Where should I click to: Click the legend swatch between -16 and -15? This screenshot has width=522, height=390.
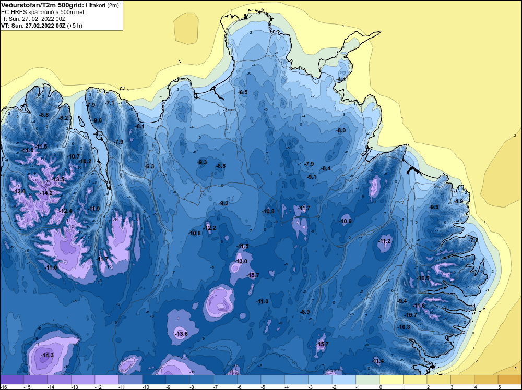(12, 380)
